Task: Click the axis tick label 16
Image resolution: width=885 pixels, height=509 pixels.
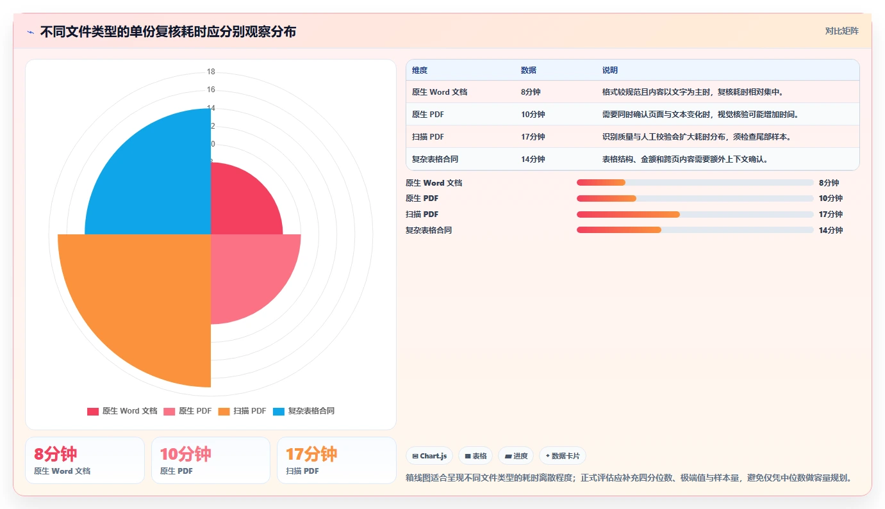Action: [x=211, y=90]
